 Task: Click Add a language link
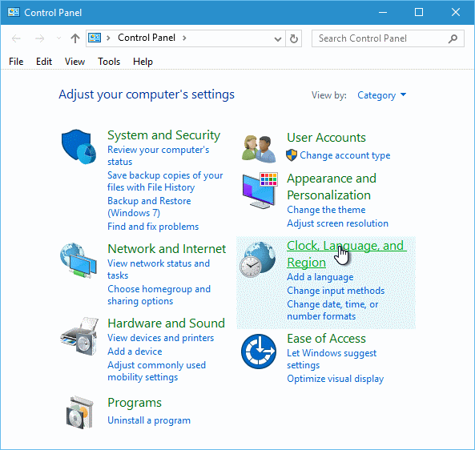[320, 277]
